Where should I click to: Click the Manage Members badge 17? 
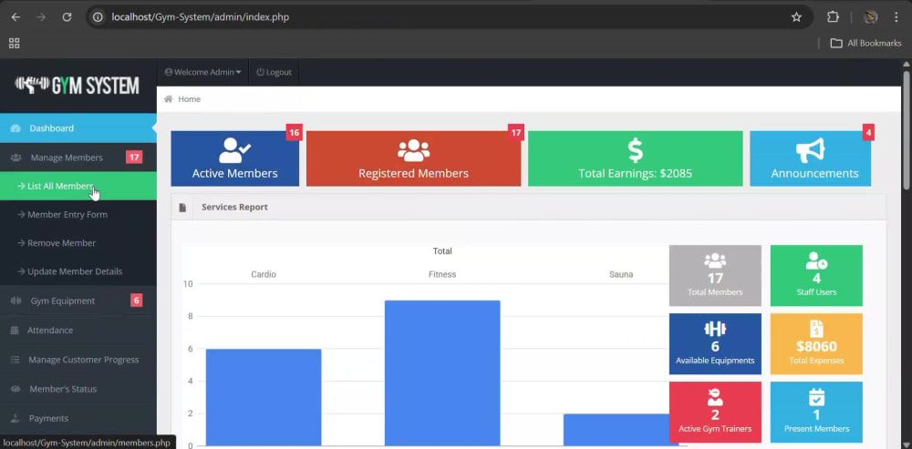pos(134,157)
